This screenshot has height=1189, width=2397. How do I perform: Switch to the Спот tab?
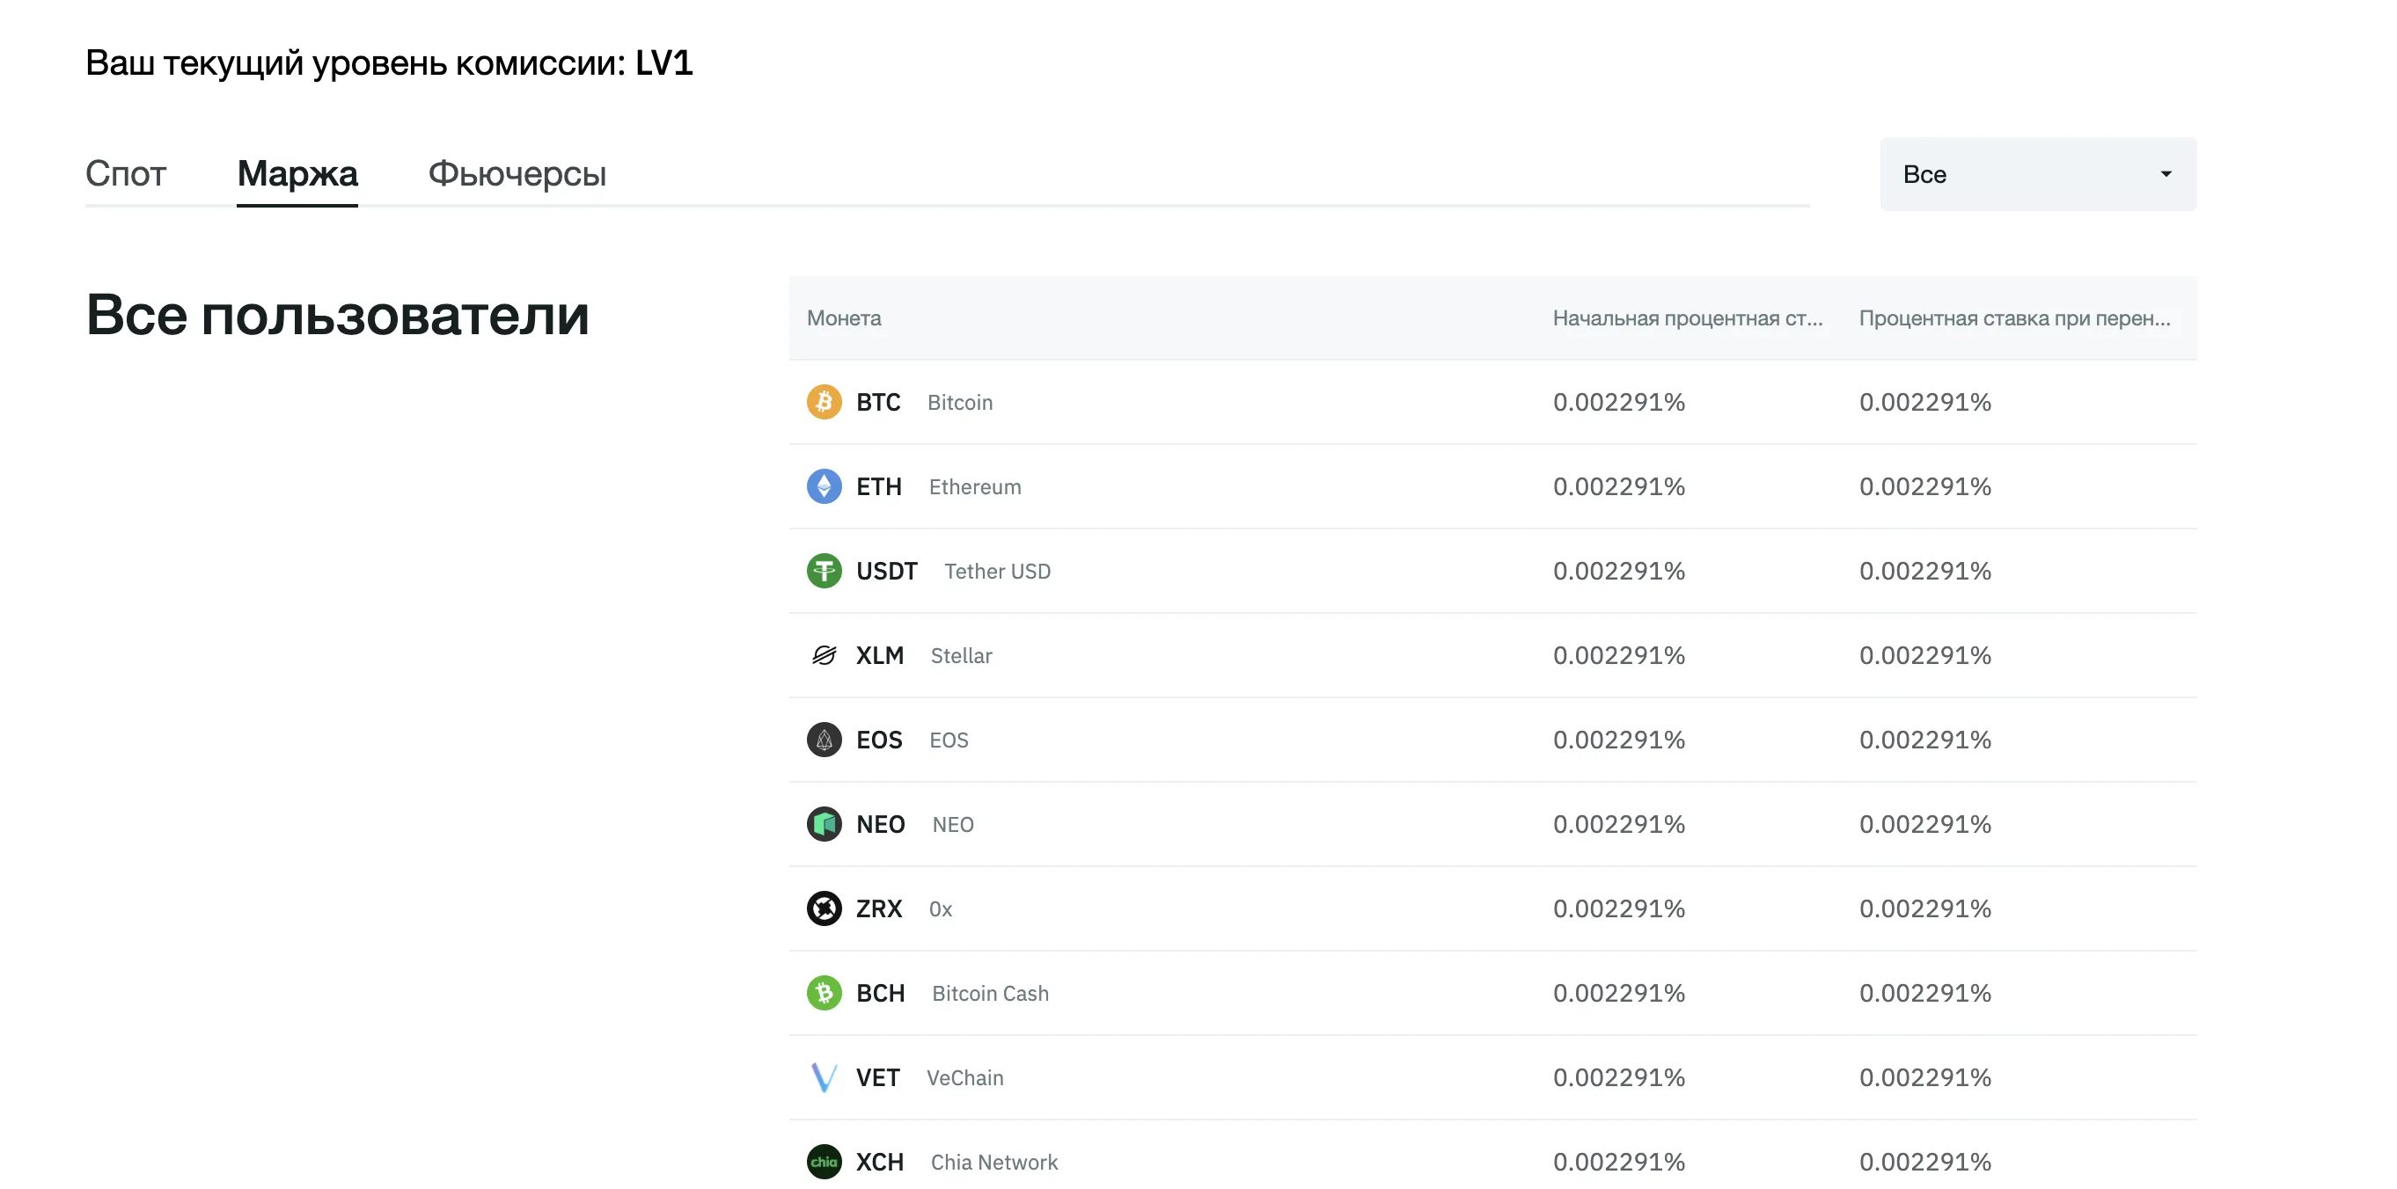click(x=126, y=174)
